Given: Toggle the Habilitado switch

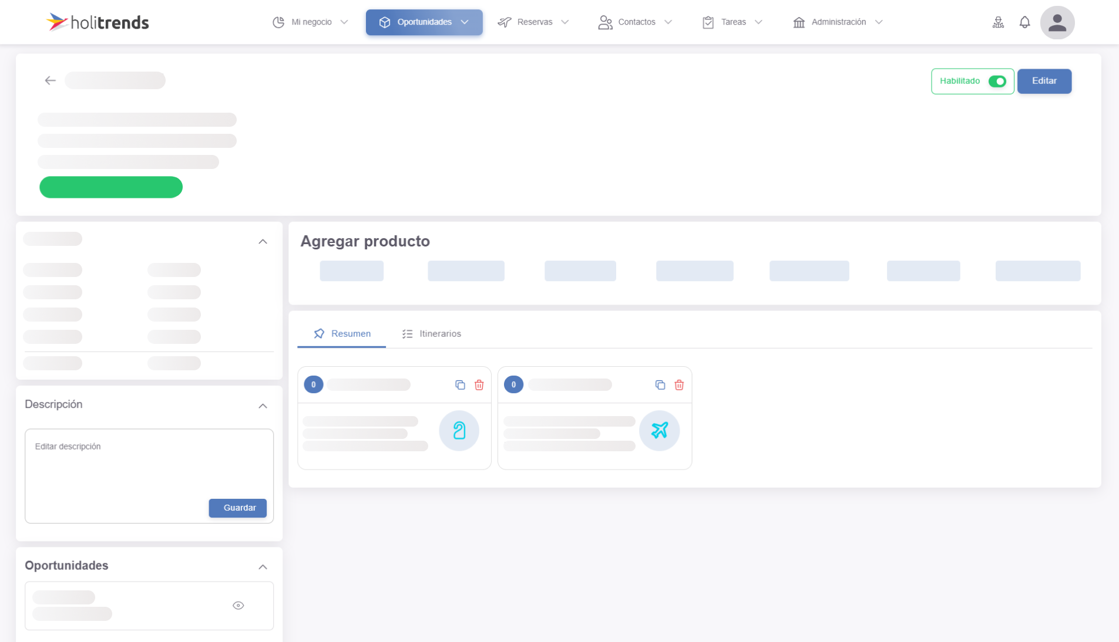Looking at the screenshot, I should click(x=997, y=82).
